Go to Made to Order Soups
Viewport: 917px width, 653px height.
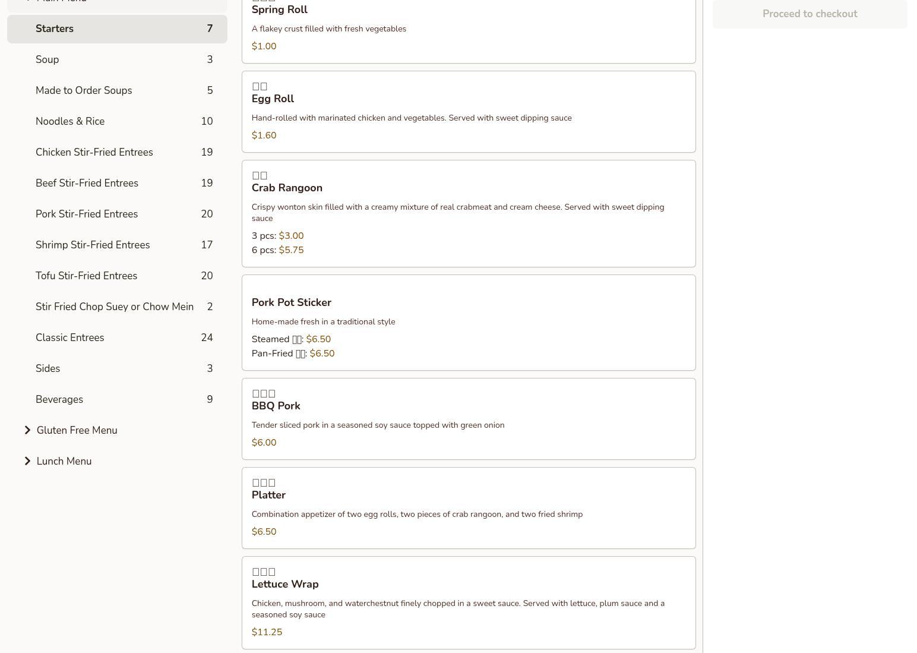(x=117, y=90)
